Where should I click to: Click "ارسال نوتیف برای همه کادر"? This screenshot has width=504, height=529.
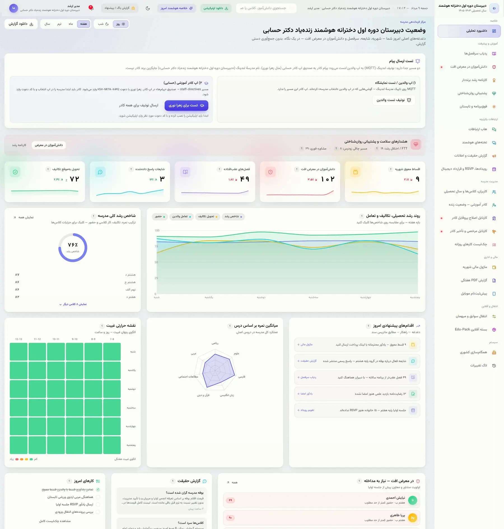(x=139, y=105)
